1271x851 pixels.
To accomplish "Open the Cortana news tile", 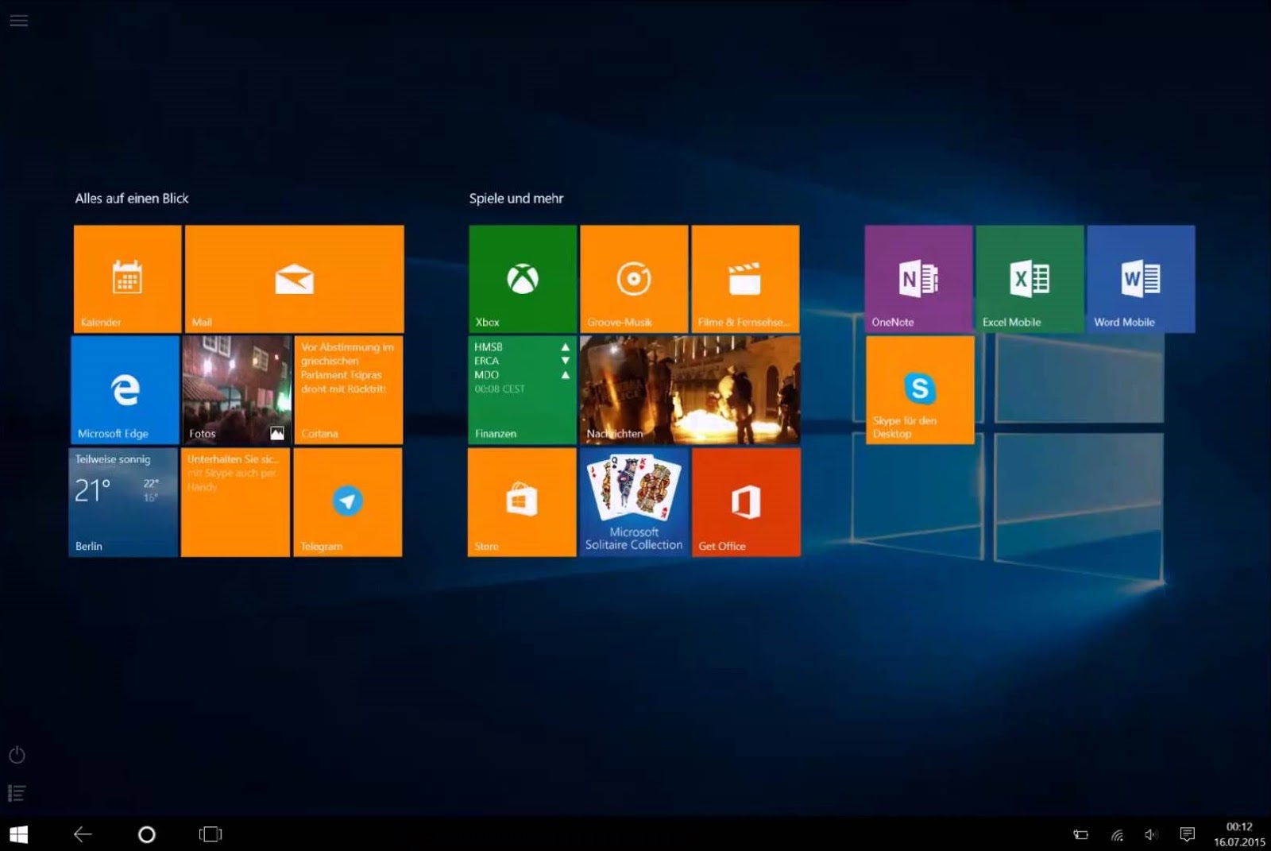I will (349, 390).
